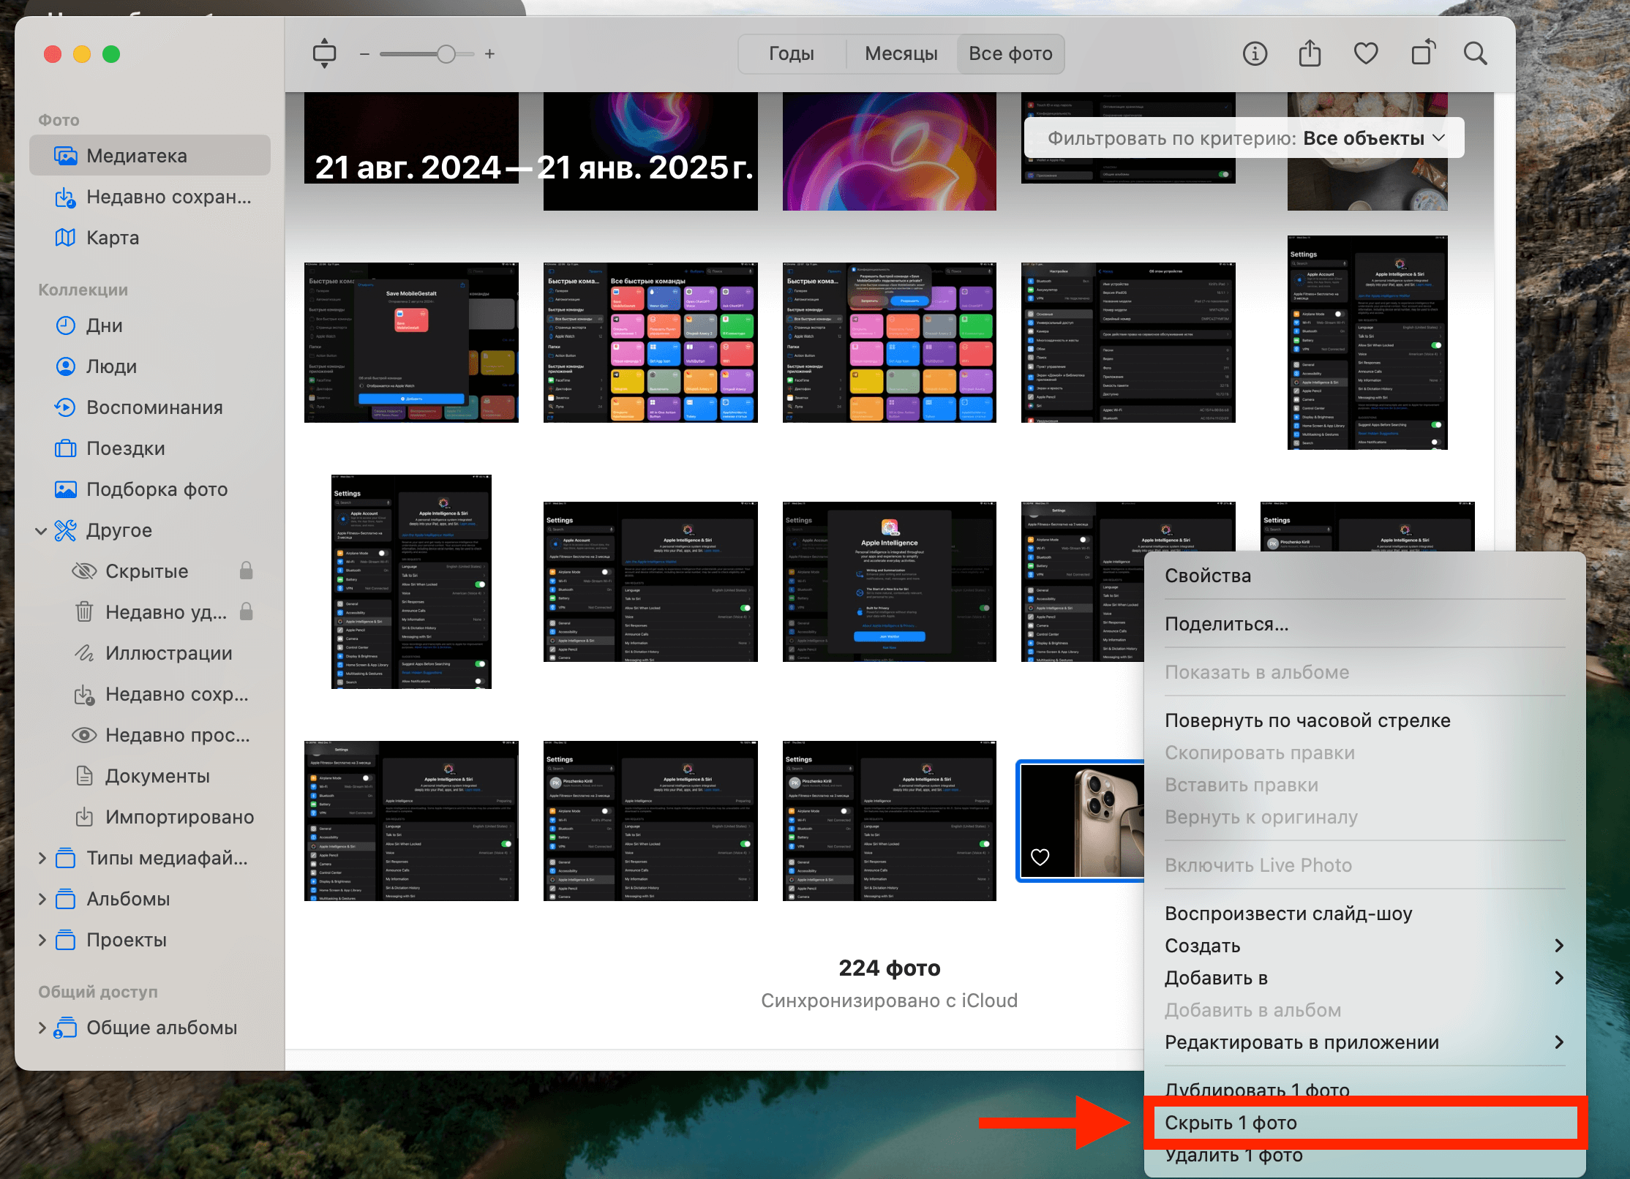Click the zoom in plus button
The image size is (1630, 1179).
click(x=489, y=54)
